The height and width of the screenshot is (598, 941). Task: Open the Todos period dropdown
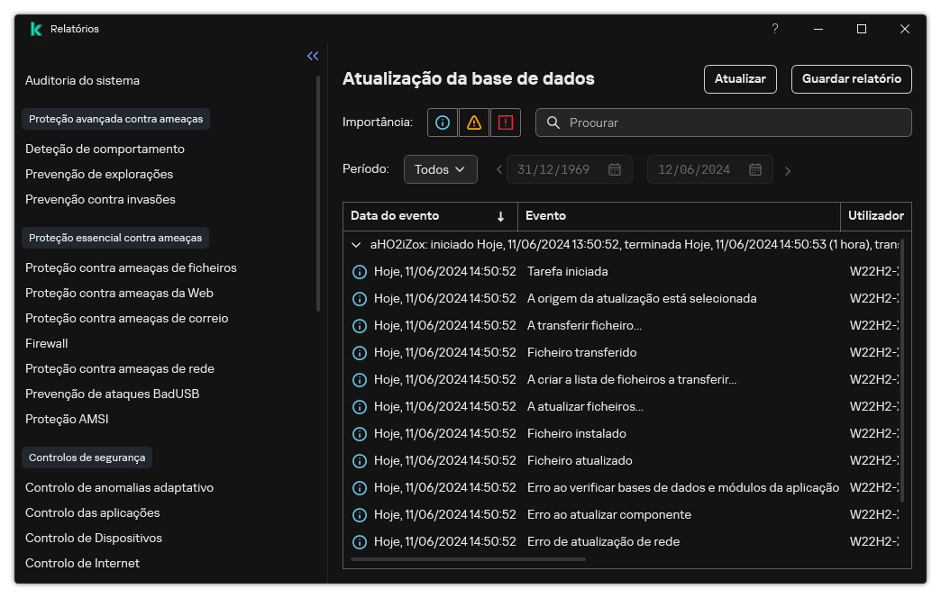point(440,169)
